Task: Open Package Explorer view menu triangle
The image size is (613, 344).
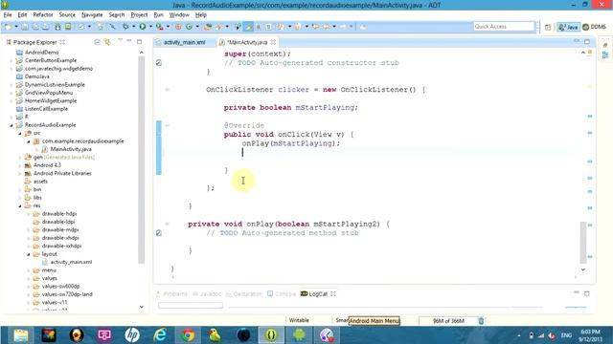Action: click(x=120, y=40)
